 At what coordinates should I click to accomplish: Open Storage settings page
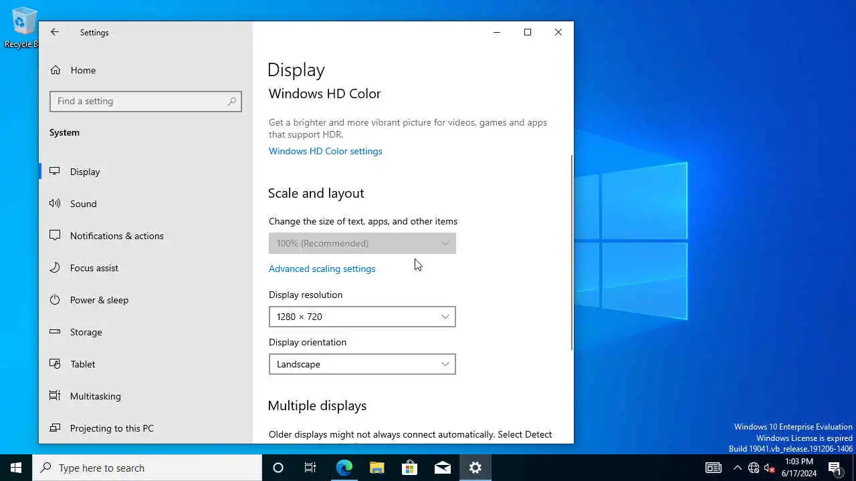coord(145,332)
